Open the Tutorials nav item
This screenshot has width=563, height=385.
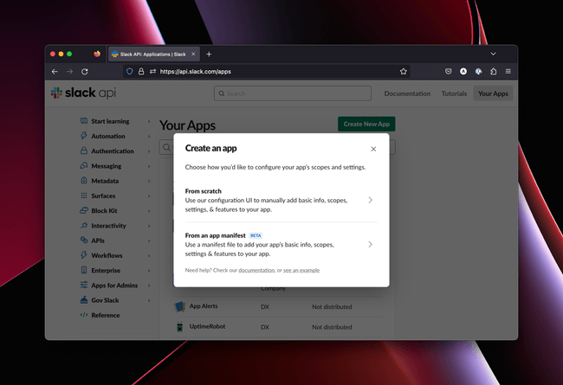tap(454, 93)
